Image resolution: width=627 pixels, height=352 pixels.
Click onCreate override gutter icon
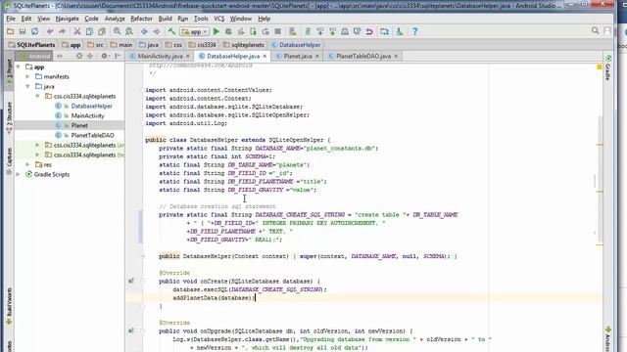131,281
